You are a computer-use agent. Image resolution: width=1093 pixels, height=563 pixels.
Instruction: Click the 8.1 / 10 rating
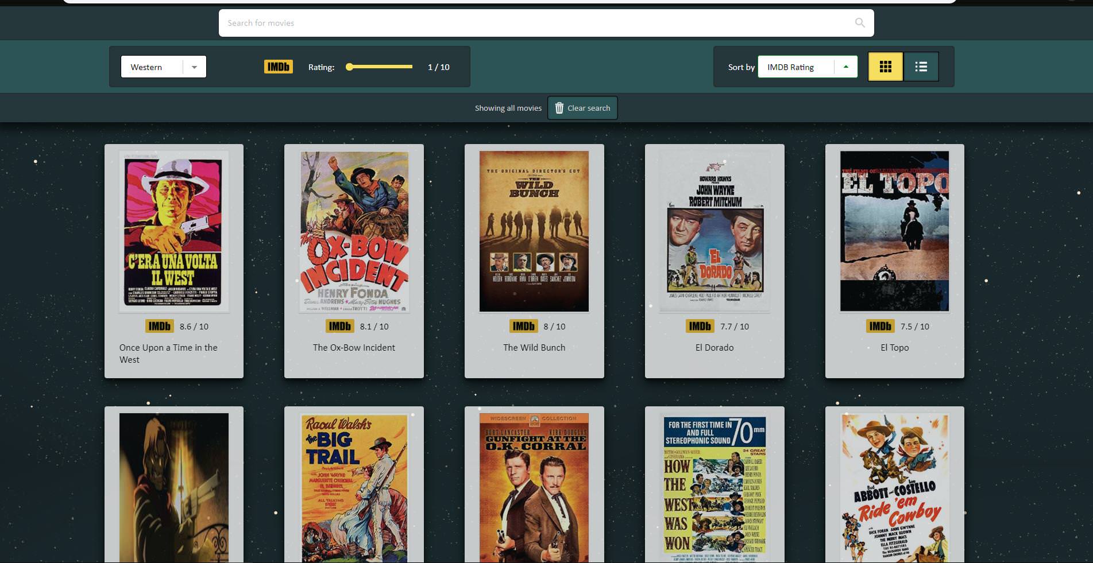(374, 327)
